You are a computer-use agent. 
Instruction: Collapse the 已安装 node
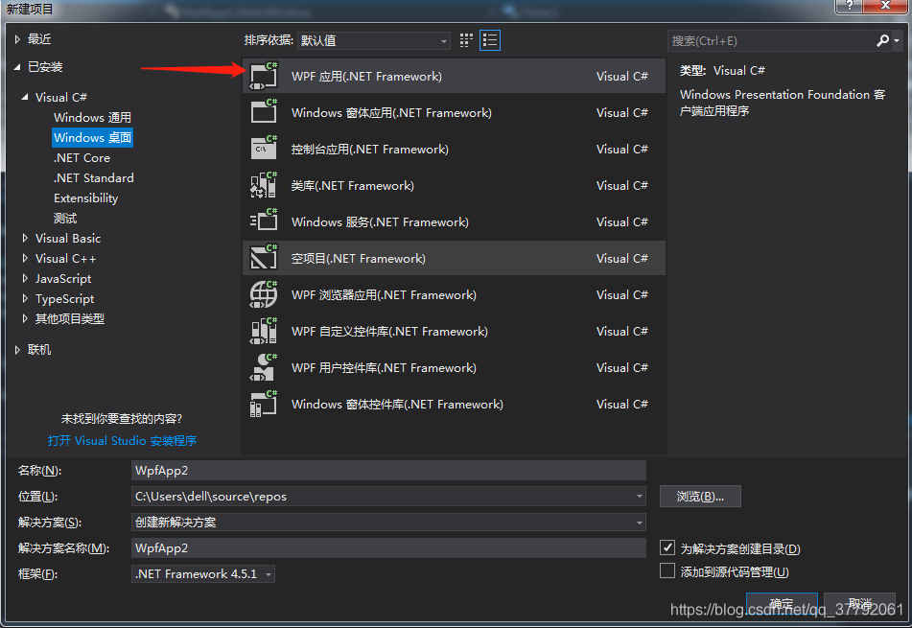(x=17, y=67)
